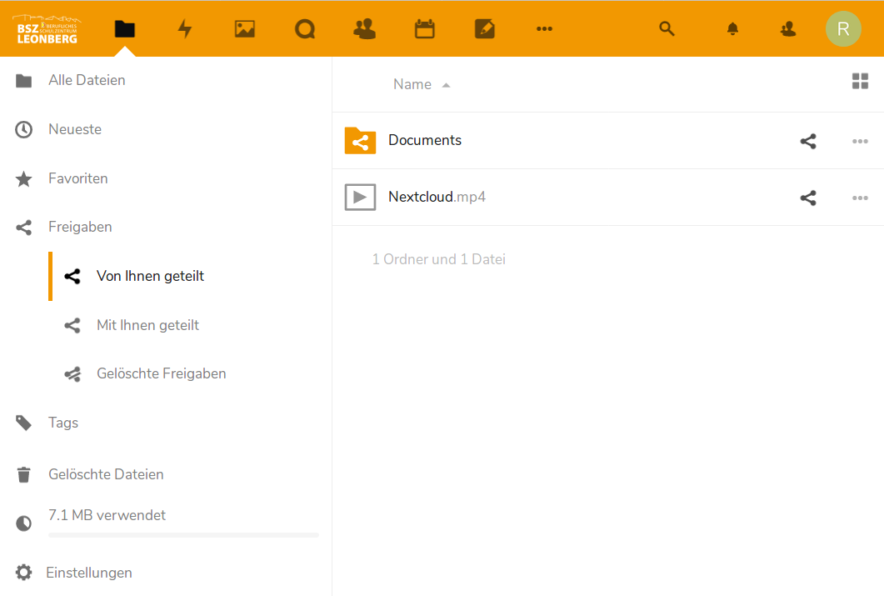Expand more apps ellipsis menu in header
The image size is (884, 596).
click(x=544, y=29)
